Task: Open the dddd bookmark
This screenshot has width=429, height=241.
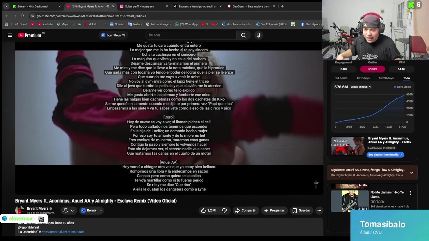Action: coord(90,24)
